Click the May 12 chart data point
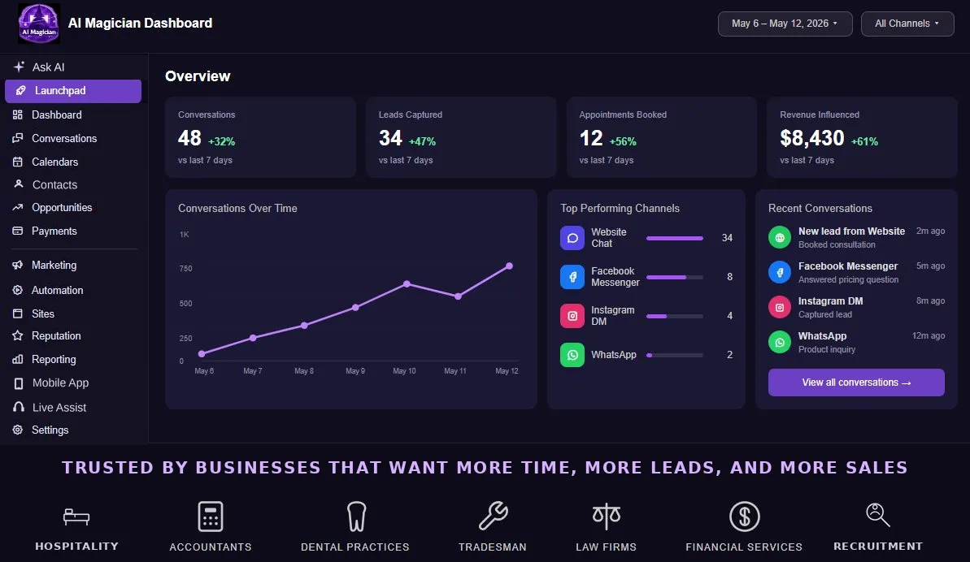970x562 pixels. (x=509, y=266)
